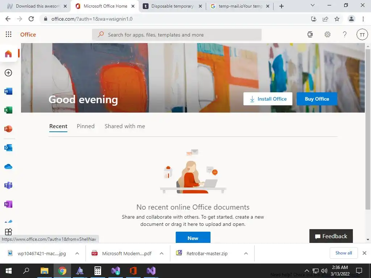This screenshot has width=371, height=278.
Task: Click Chrome install app icon
Action: [314, 19]
